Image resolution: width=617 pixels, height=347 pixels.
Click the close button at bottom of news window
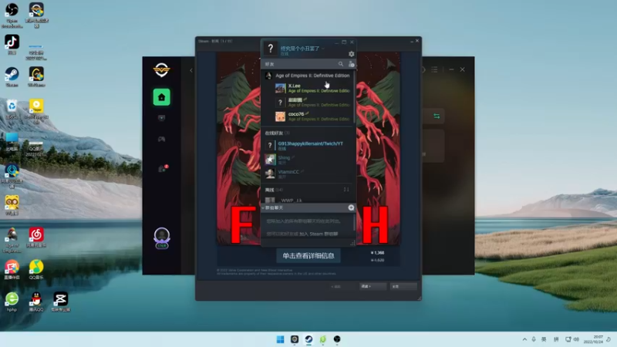coord(403,286)
